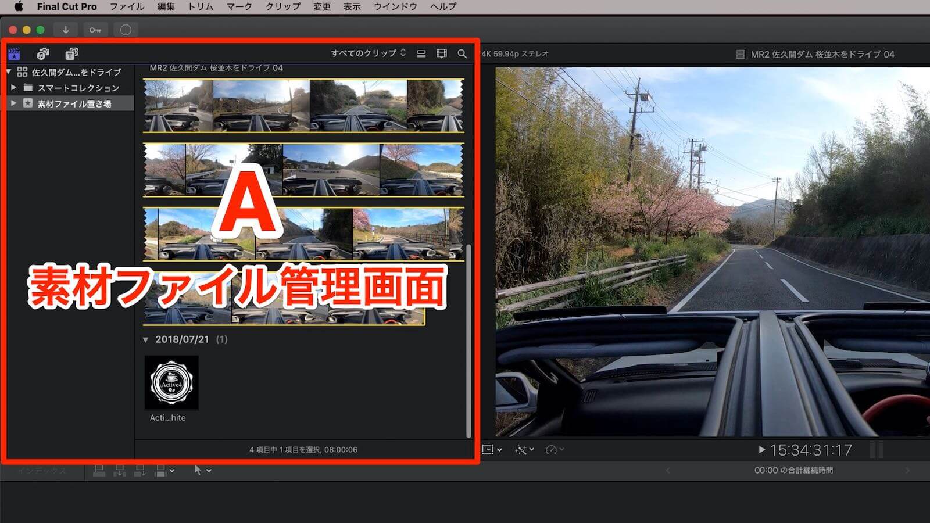Viewport: 930px width, 523px height.
Task: Open the enhancement magic wand tool
Action: click(x=521, y=450)
